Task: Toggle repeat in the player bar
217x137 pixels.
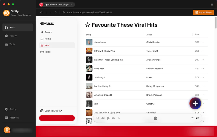Action: point(119,118)
